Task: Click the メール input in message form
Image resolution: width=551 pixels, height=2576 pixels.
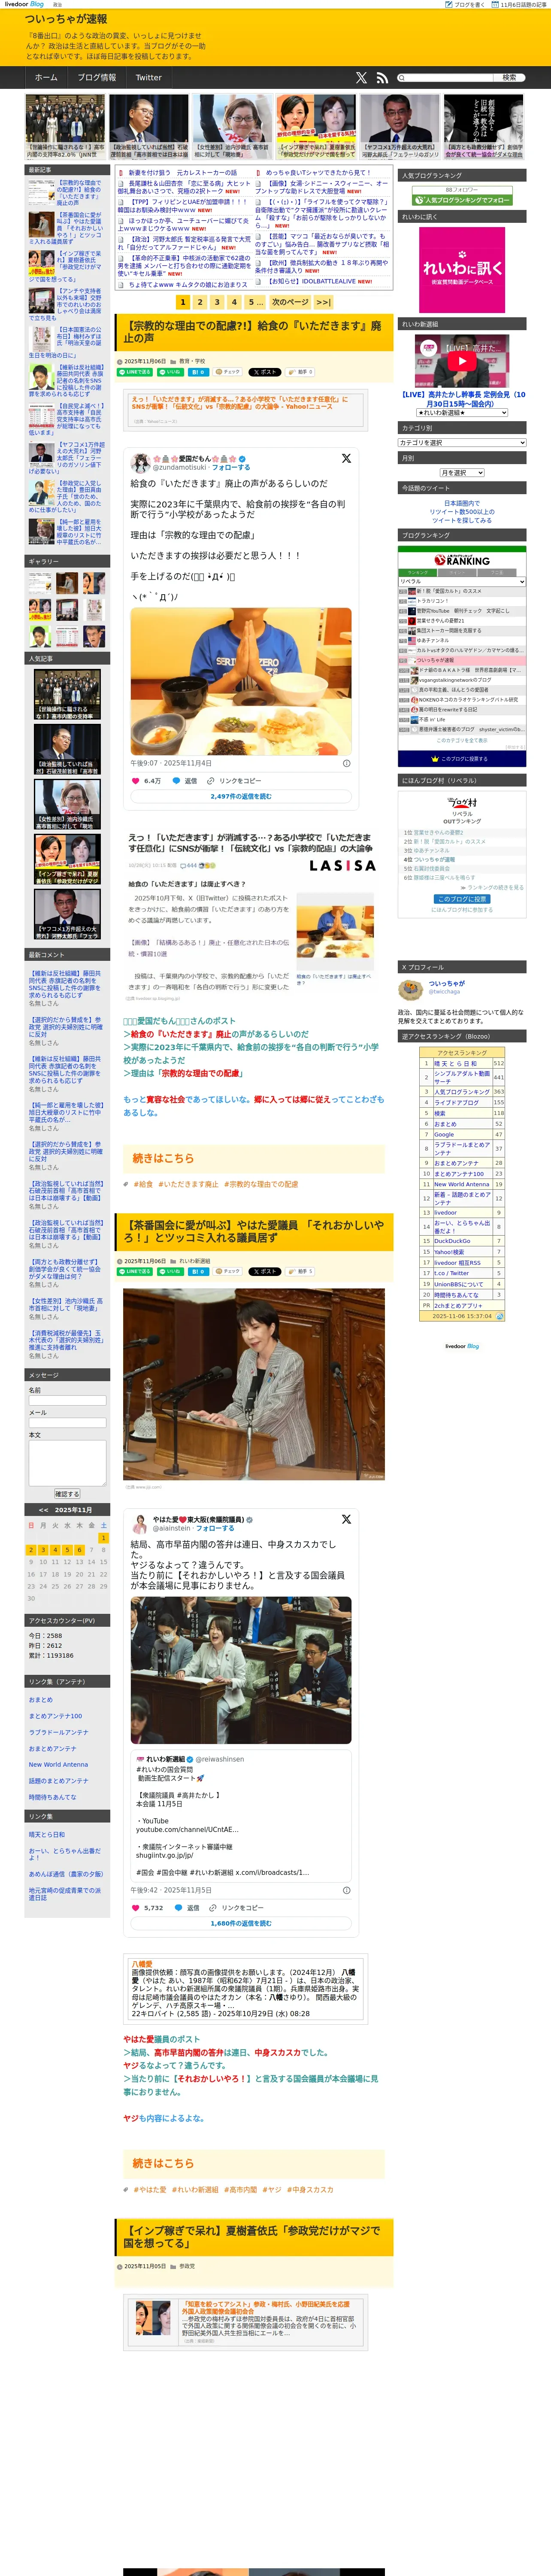Action: point(67,1422)
